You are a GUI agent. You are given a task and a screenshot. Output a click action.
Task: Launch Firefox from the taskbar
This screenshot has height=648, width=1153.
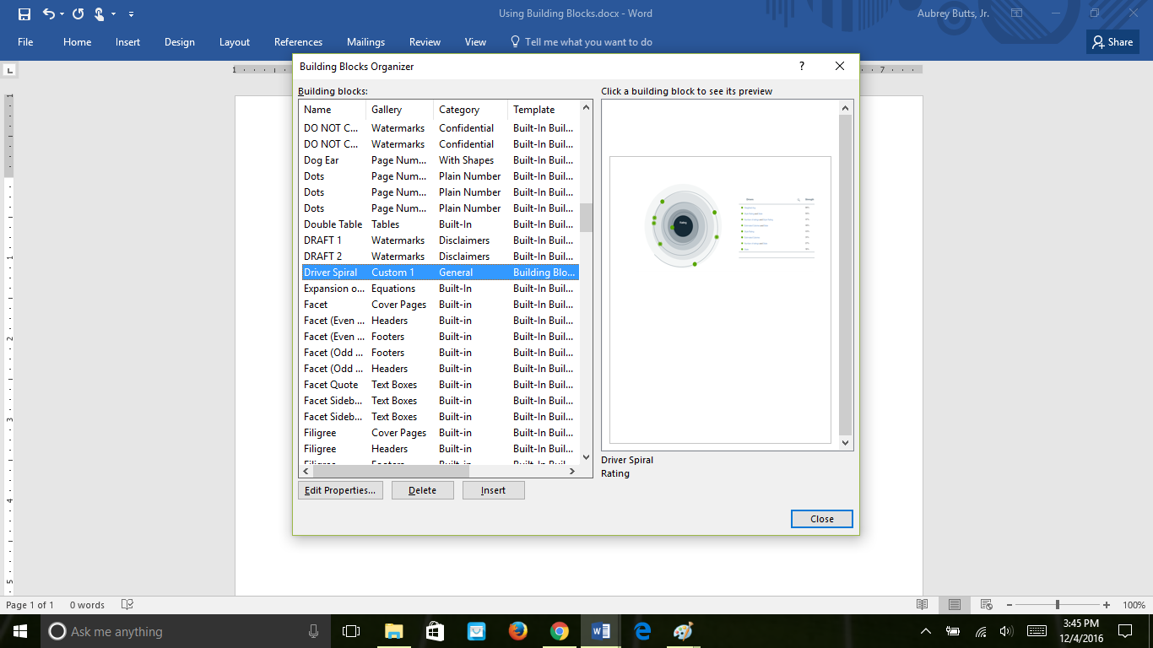[x=517, y=630]
